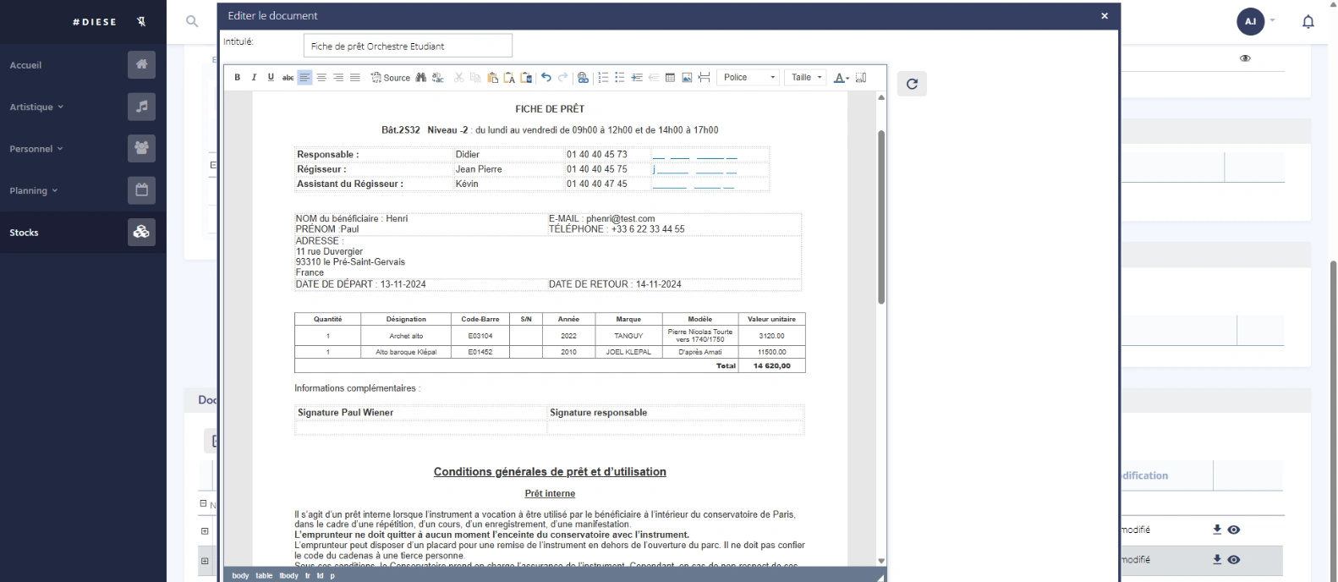The image size is (1338, 582).
Task: Go to Accueil in the sidebar
Action: [x=25, y=65]
